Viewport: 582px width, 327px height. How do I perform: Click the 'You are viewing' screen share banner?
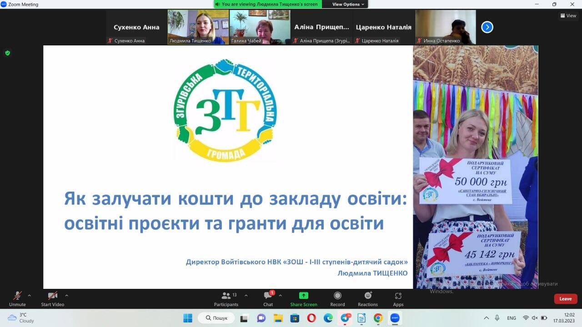tap(267, 4)
